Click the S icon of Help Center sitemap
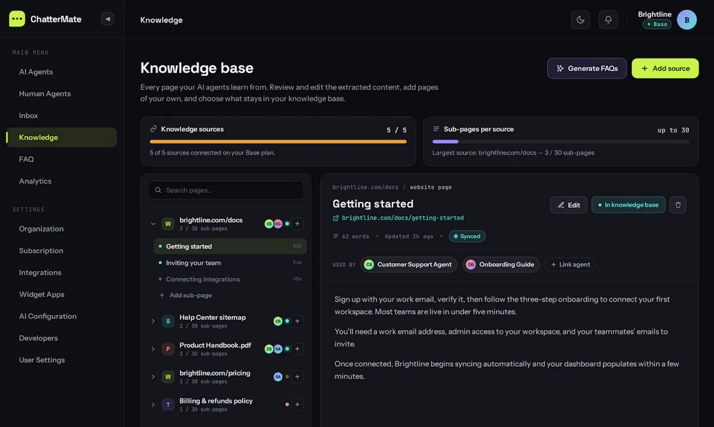714x427 pixels. pos(168,321)
